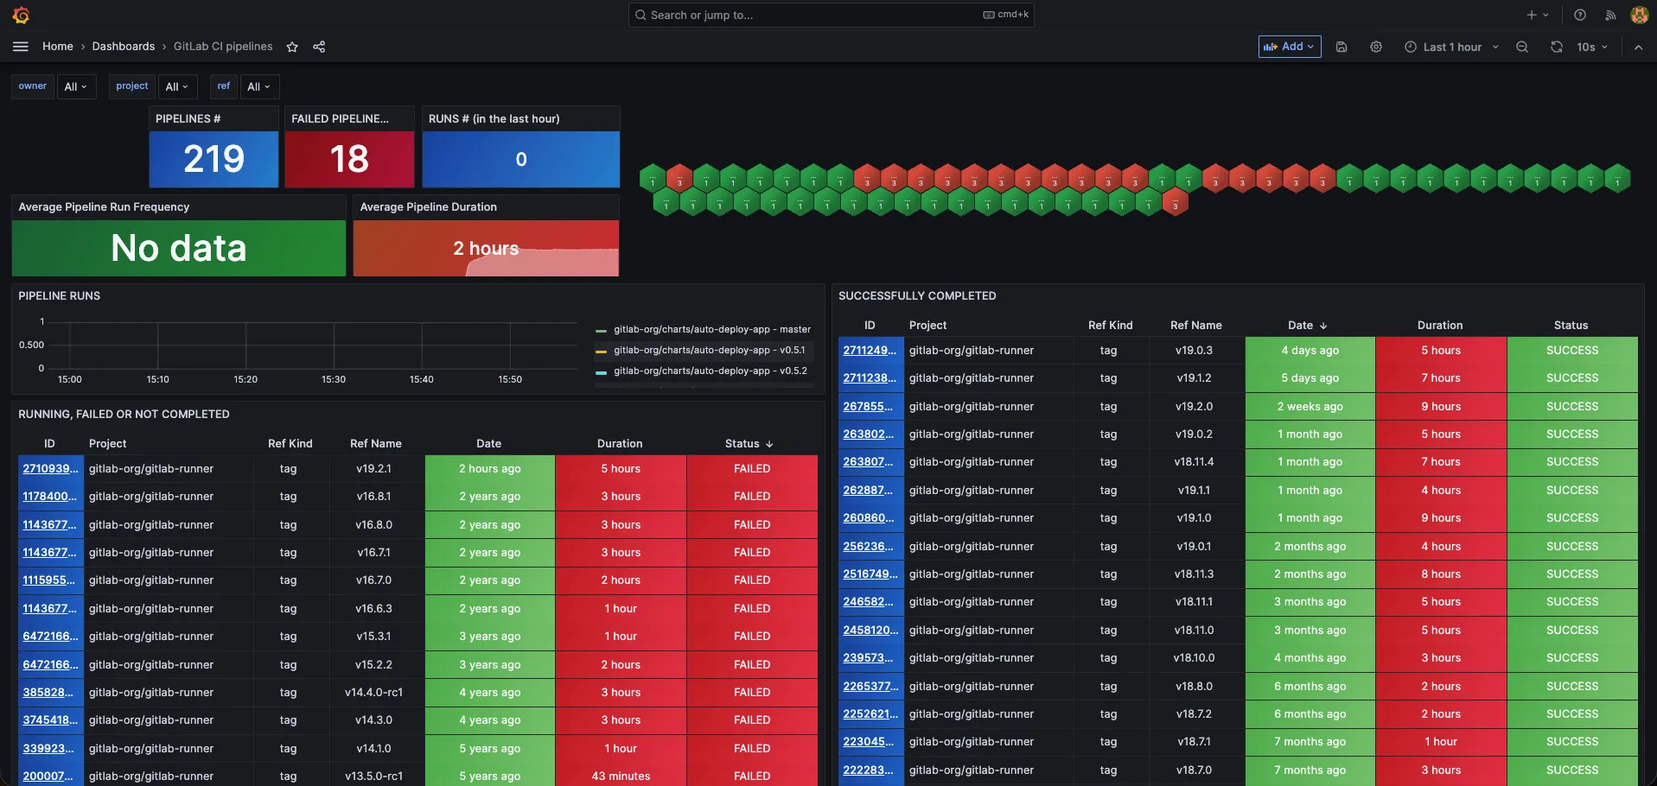Share the dashboard via share icon
Screen dimensions: 1657x786
click(x=319, y=47)
